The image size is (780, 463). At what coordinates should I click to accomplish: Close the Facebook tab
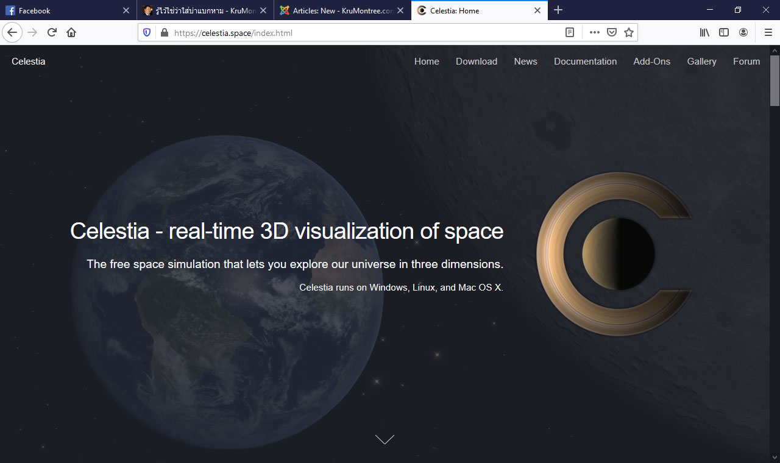click(126, 10)
